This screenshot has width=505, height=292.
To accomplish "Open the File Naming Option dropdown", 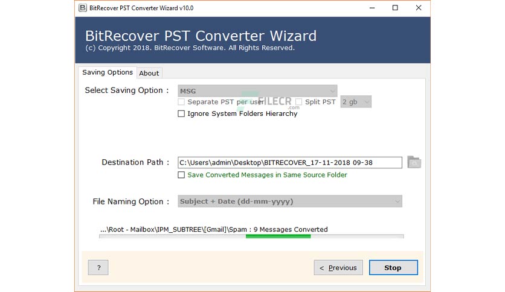I will pyautogui.click(x=290, y=202).
